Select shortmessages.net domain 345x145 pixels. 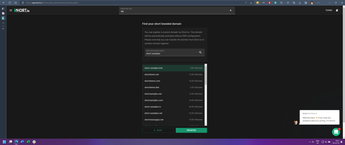point(173,120)
